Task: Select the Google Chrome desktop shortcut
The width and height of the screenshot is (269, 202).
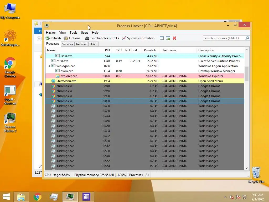Action: coord(10,67)
